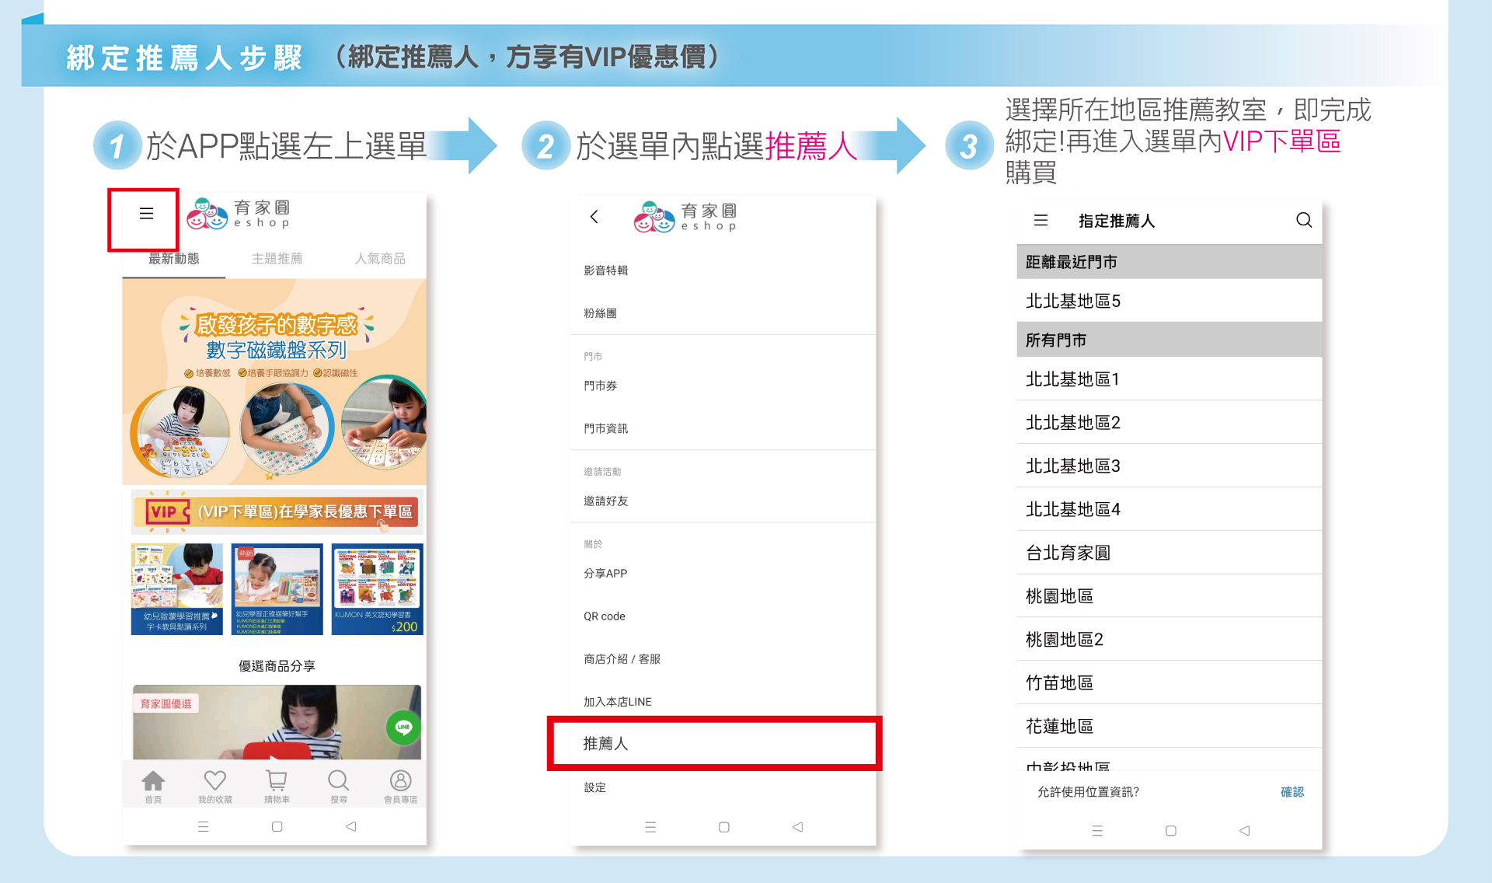The width and height of the screenshot is (1492, 883).
Task: Click 育家圓 eshop logo in first phone
Action: click(239, 214)
